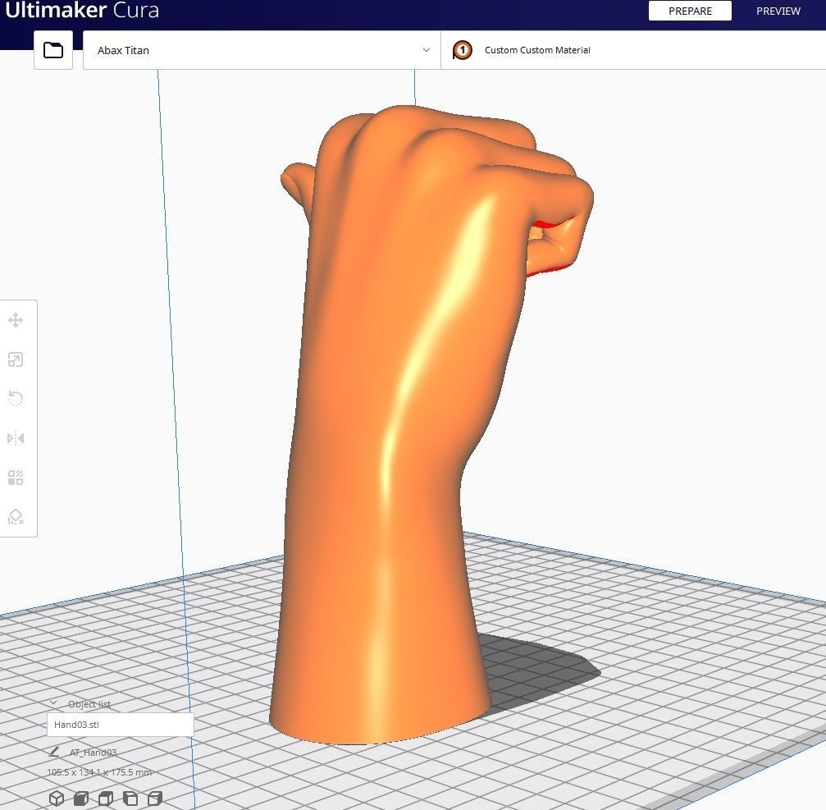Select the orange hand model in viewport

point(400,422)
